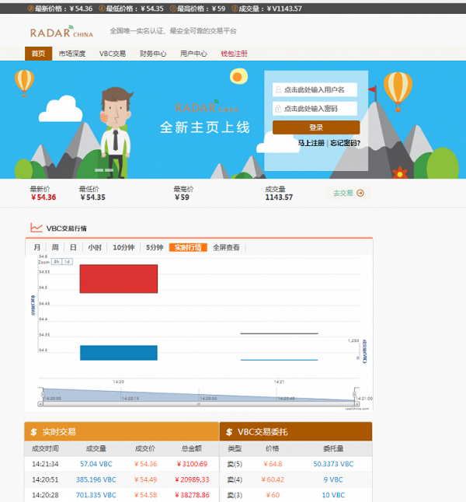Switch chart to 小时 interval
The height and width of the screenshot is (502, 466).
point(94,247)
